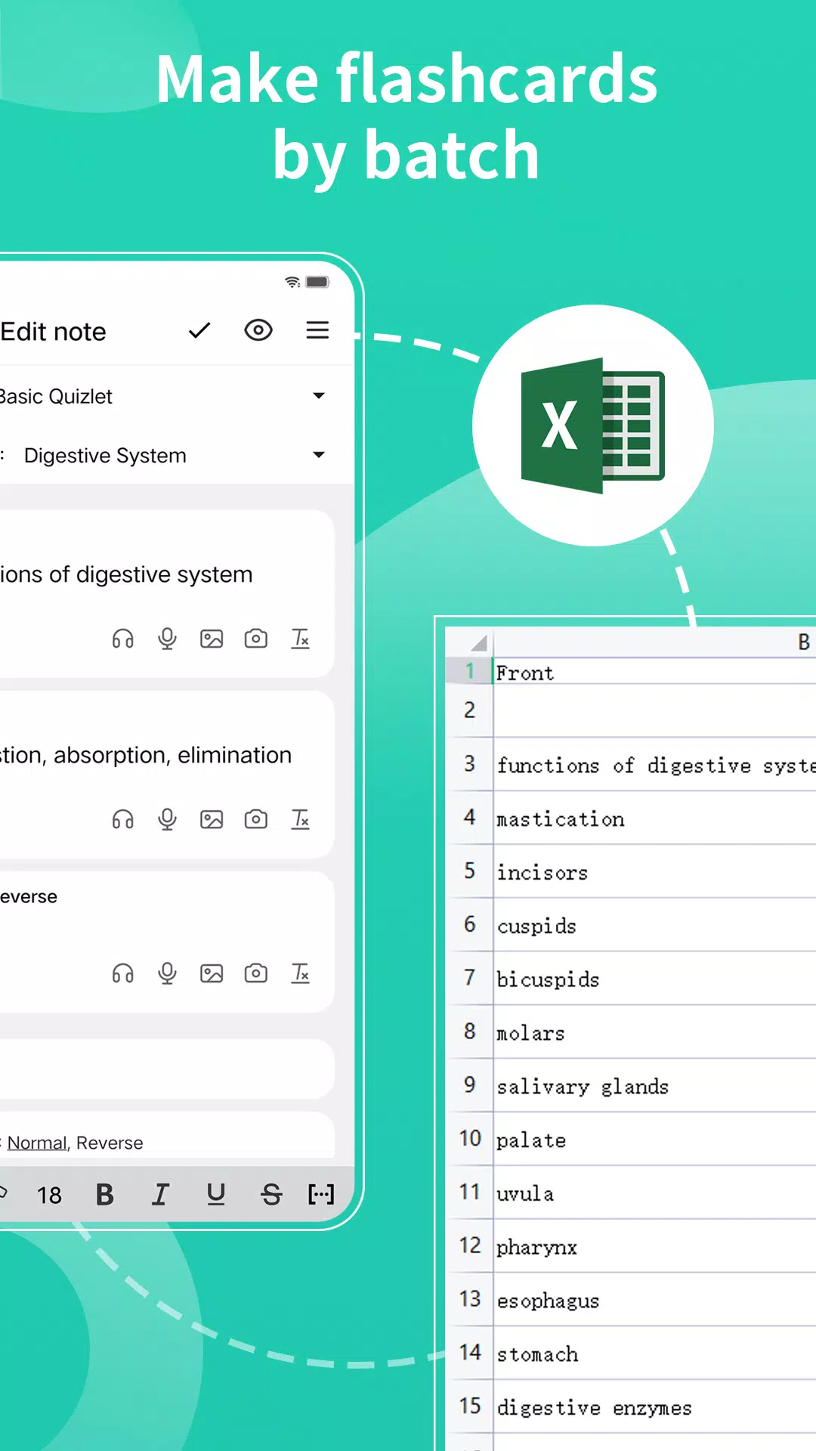Tap camera icon in digestive system field

point(256,639)
